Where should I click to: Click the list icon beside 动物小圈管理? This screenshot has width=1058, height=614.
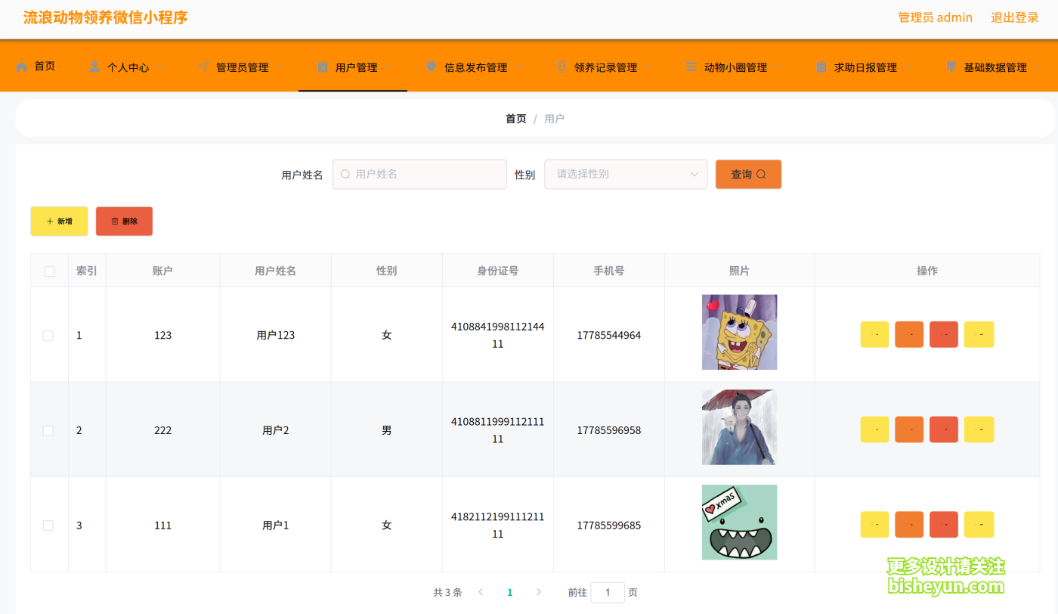(x=691, y=67)
